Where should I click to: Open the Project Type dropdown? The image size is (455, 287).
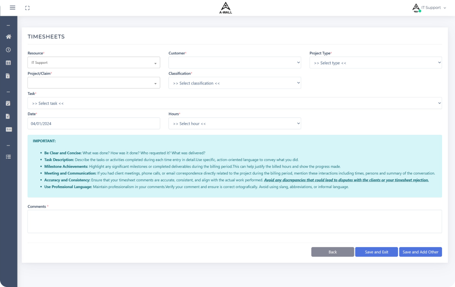click(375, 63)
